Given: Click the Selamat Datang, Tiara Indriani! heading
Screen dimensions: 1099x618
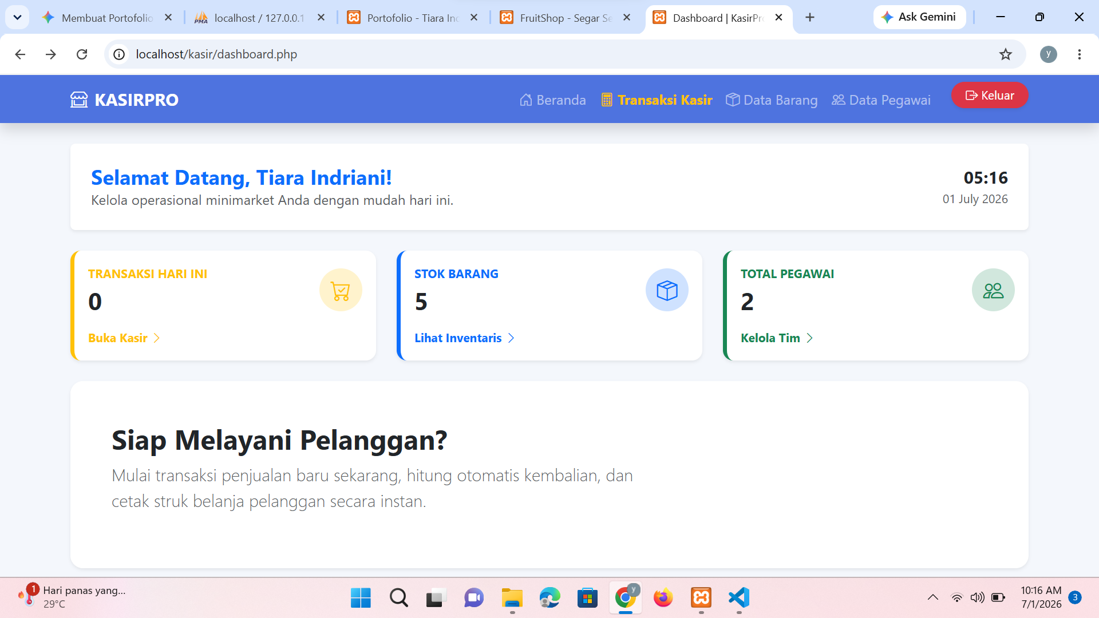Looking at the screenshot, I should [x=242, y=178].
